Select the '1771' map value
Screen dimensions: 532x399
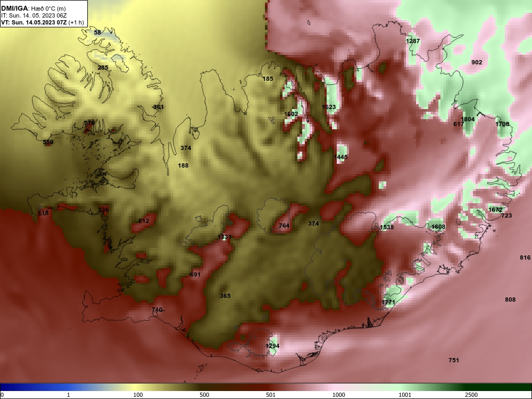(388, 302)
